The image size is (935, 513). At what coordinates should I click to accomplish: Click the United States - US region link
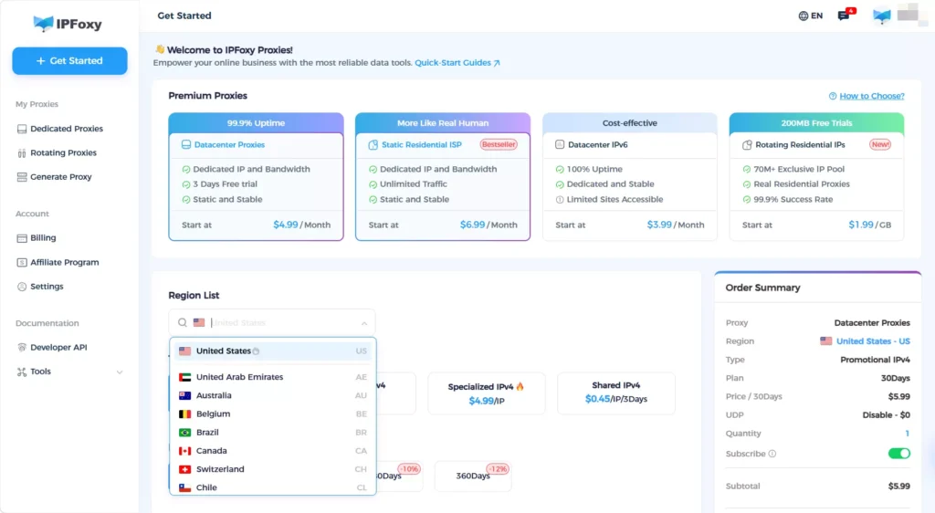pyautogui.click(x=873, y=341)
